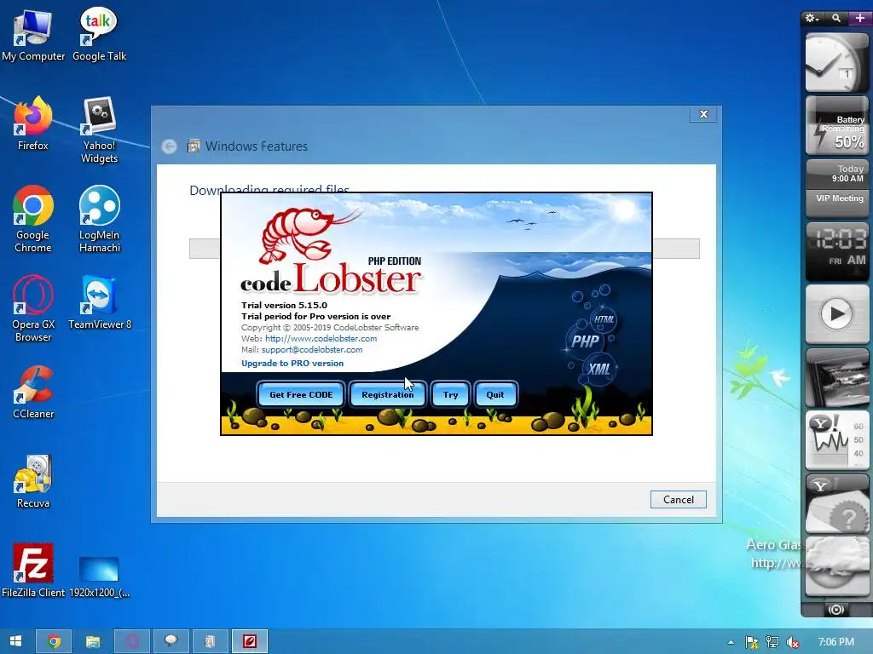The height and width of the screenshot is (654, 873).
Task: Open My Computer desktop icon
Action: [x=33, y=36]
